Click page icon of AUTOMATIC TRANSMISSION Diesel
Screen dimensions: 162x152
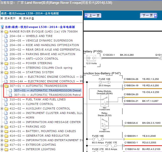pyautogui.click(x=11, y=91)
